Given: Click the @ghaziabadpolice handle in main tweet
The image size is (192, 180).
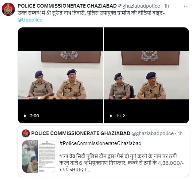Looking at the screenshot, I should point(139,6).
